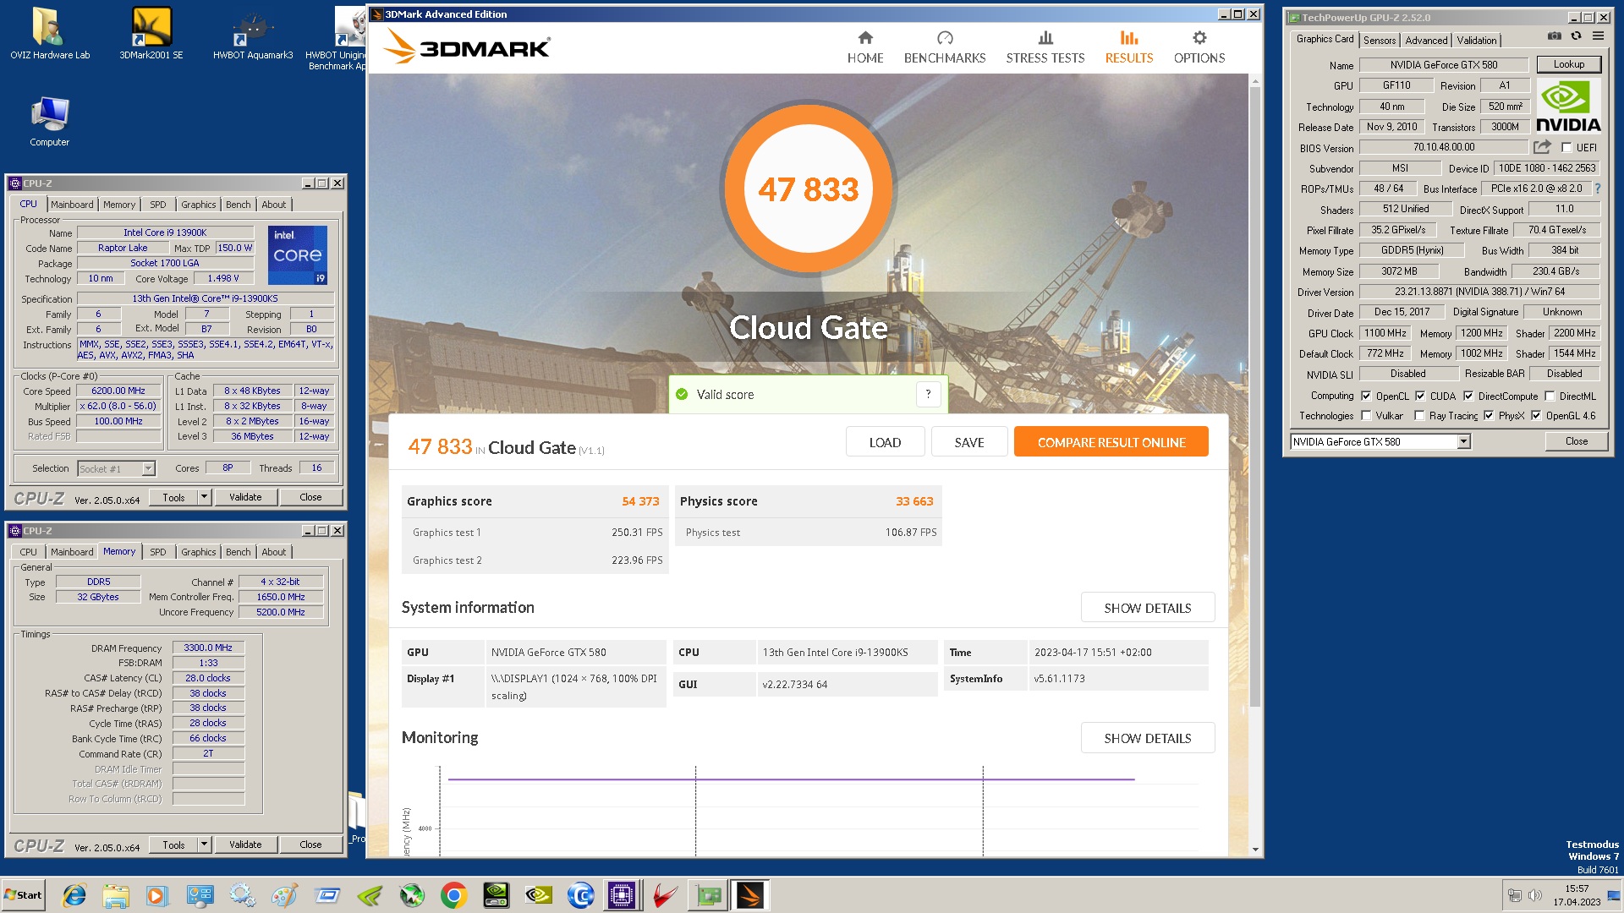Open Internet Explorer from the taskbar
The image size is (1624, 913).
74,895
